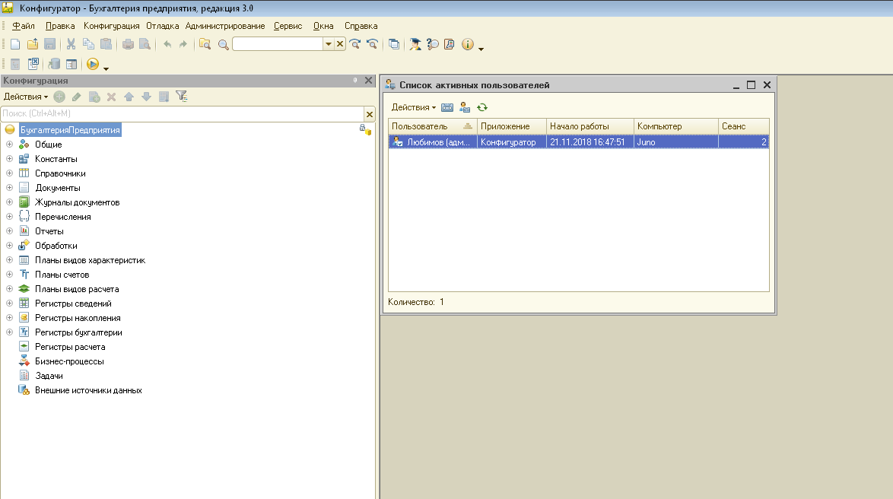893x499 pixels.
Task: Select the Бизнес-процессы tree item
Action: click(x=69, y=361)
